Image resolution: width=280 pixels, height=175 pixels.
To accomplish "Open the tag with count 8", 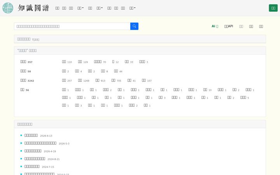I will click(105, 71).
